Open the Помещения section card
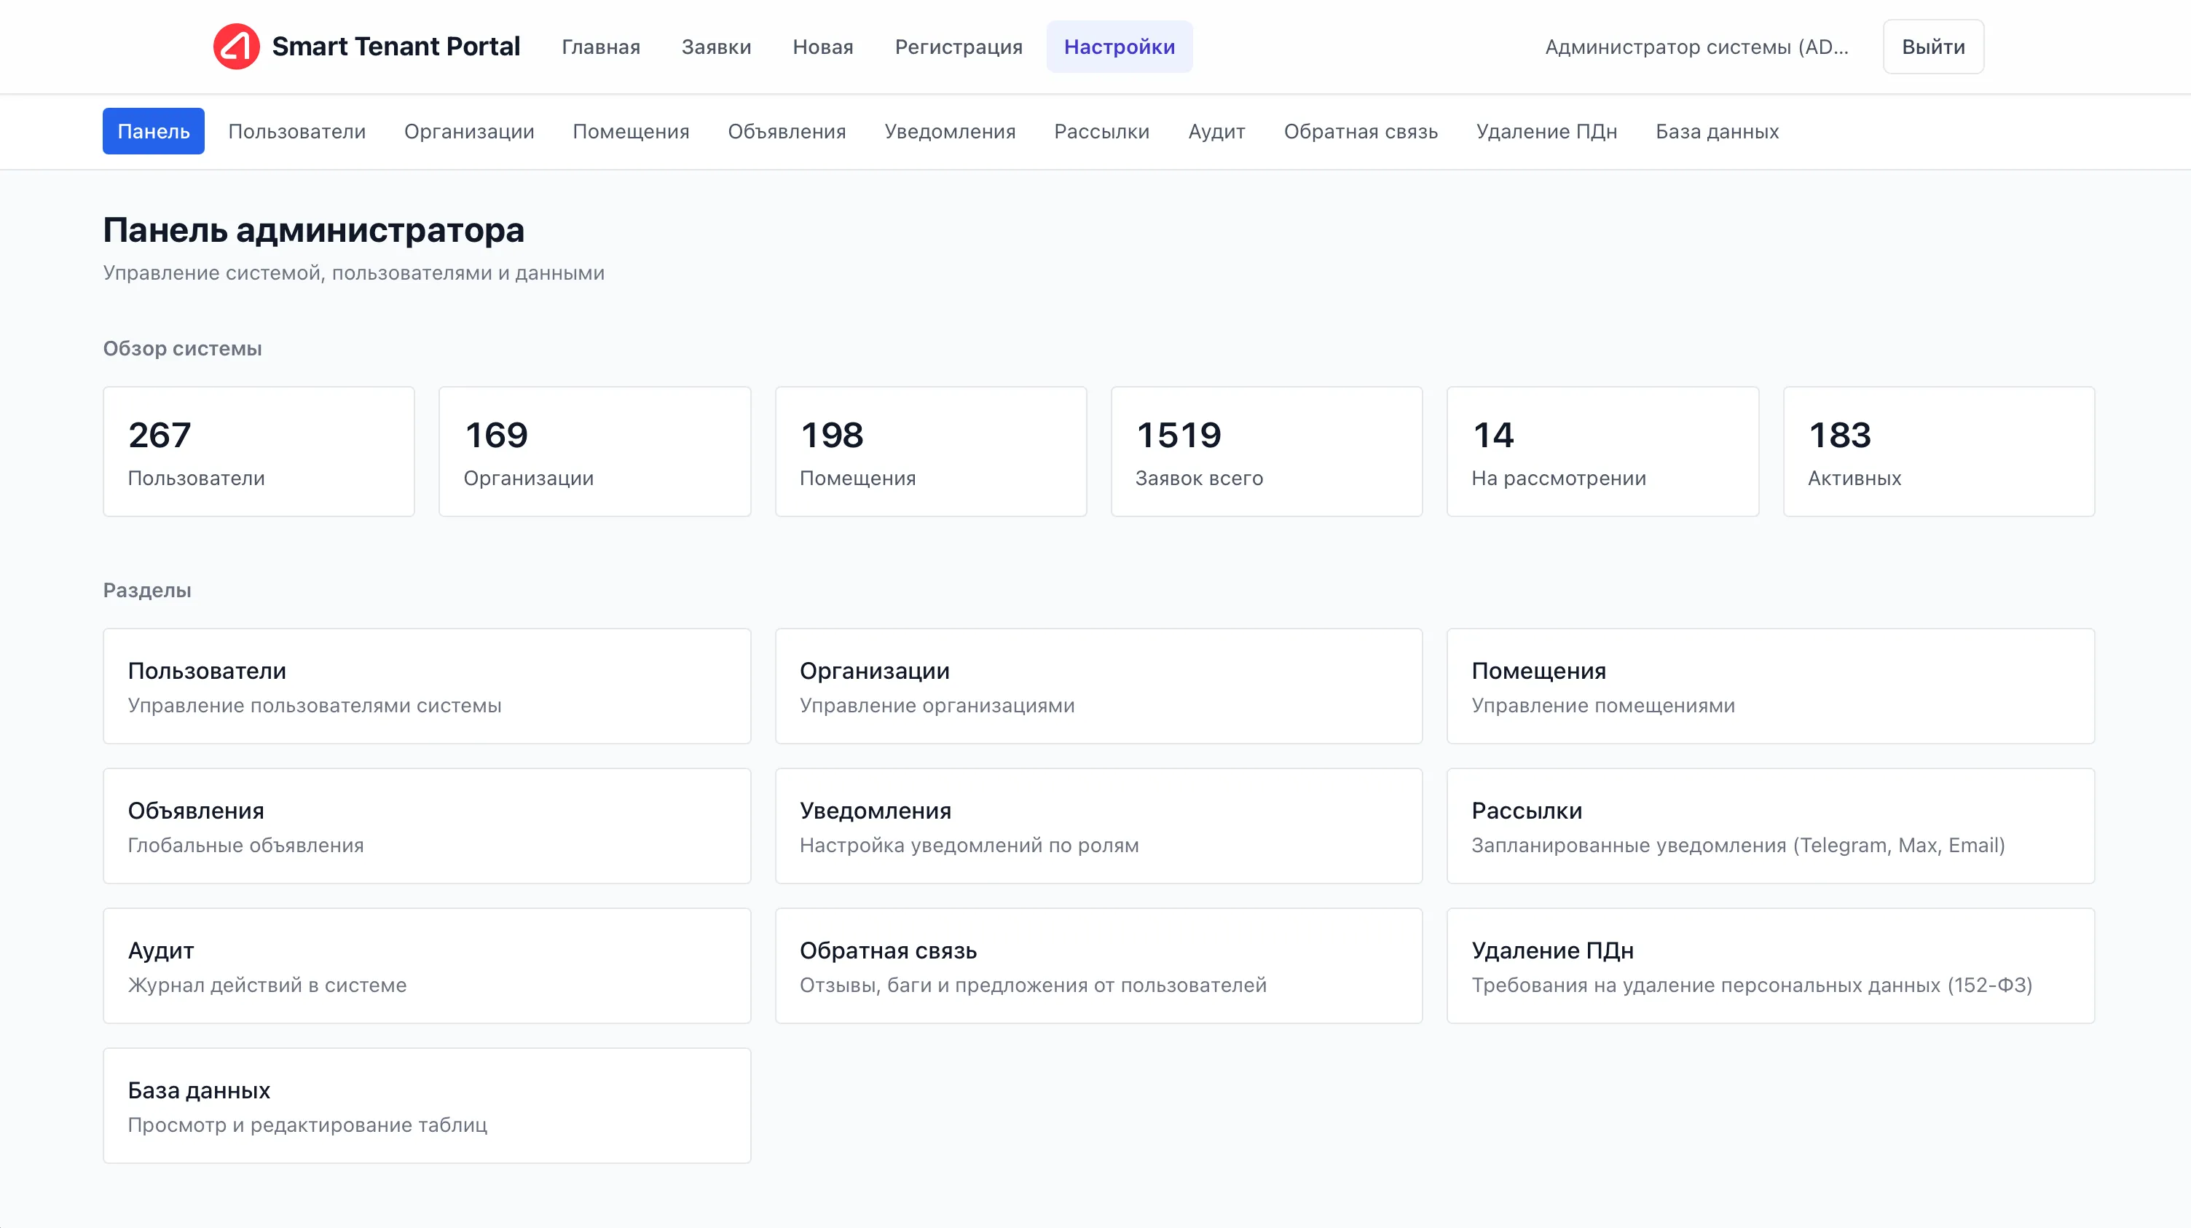 coord(1771,686)
